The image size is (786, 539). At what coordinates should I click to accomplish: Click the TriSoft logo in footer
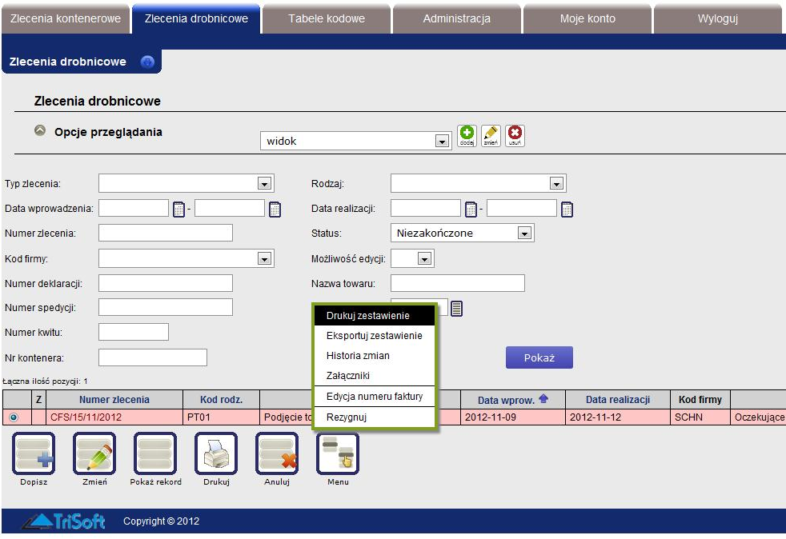pos(64,521)
